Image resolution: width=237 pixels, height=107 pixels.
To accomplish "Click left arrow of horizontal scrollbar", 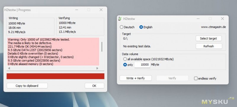I will [9, 68].
